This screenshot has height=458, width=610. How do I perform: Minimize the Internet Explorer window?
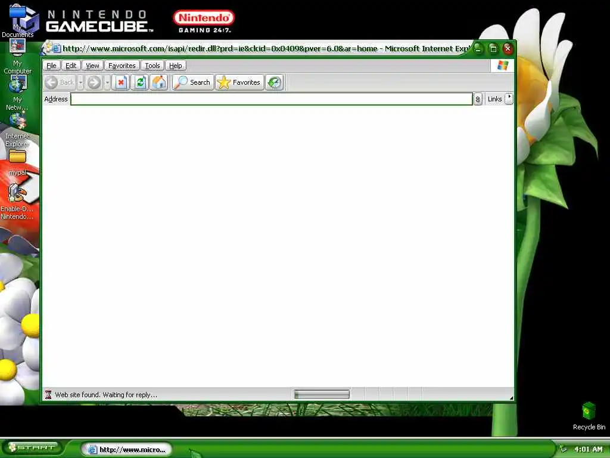point(478,49)
